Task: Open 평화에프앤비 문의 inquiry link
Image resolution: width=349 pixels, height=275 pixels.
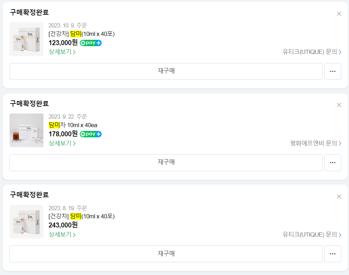Action: click(x=315, y=143)
